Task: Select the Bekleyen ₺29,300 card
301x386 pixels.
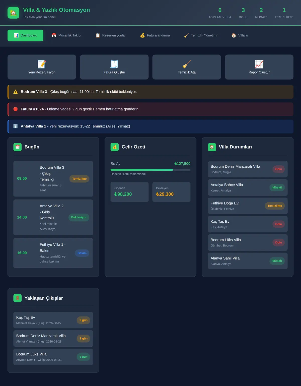Action: (x=171, y=192)
